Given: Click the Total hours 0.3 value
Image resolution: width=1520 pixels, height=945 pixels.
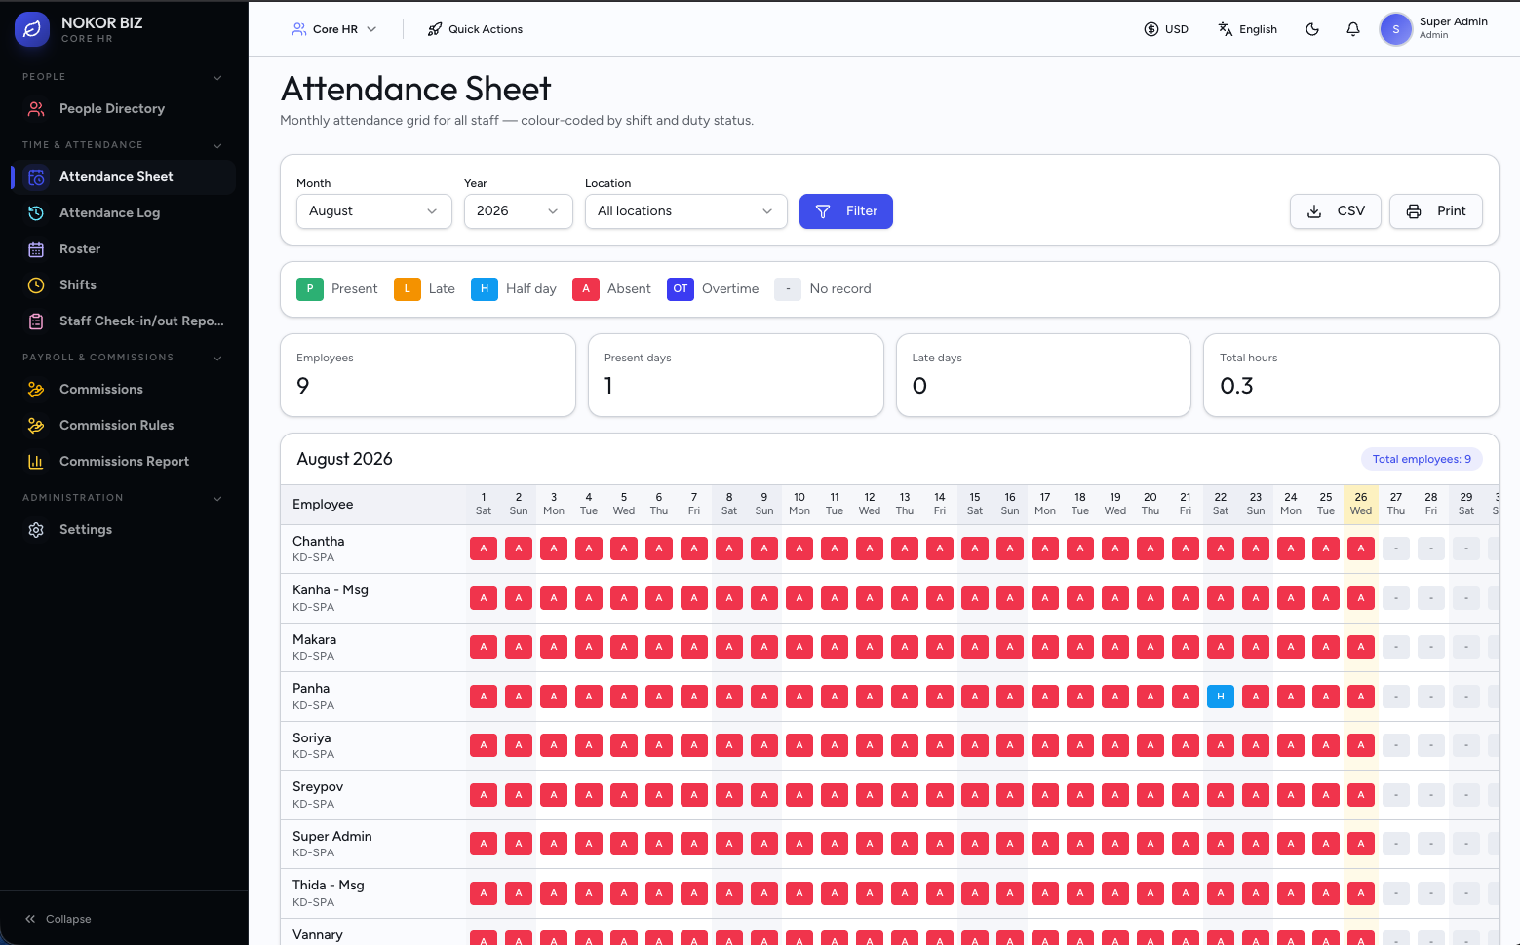Looking at the screenshot, I should [x=1237, y=386].
